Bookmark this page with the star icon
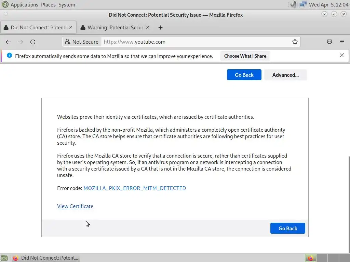Viewport: 350px width, 262px height. pos(295,42)
